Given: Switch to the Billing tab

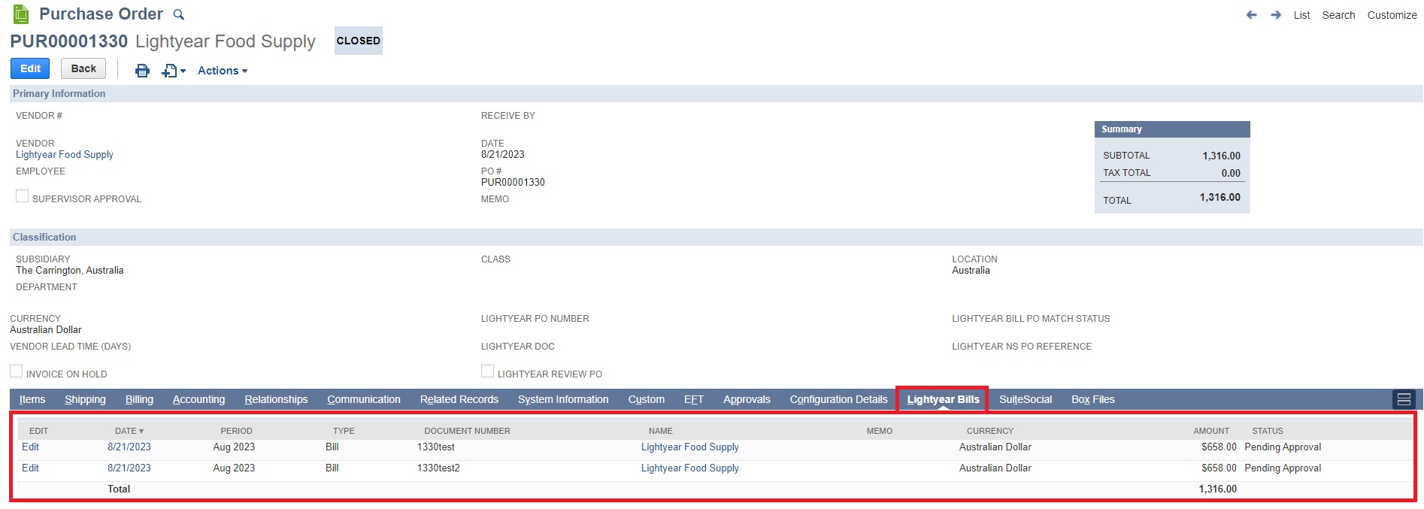Looking at the screenshot, I should coord(139,399).
